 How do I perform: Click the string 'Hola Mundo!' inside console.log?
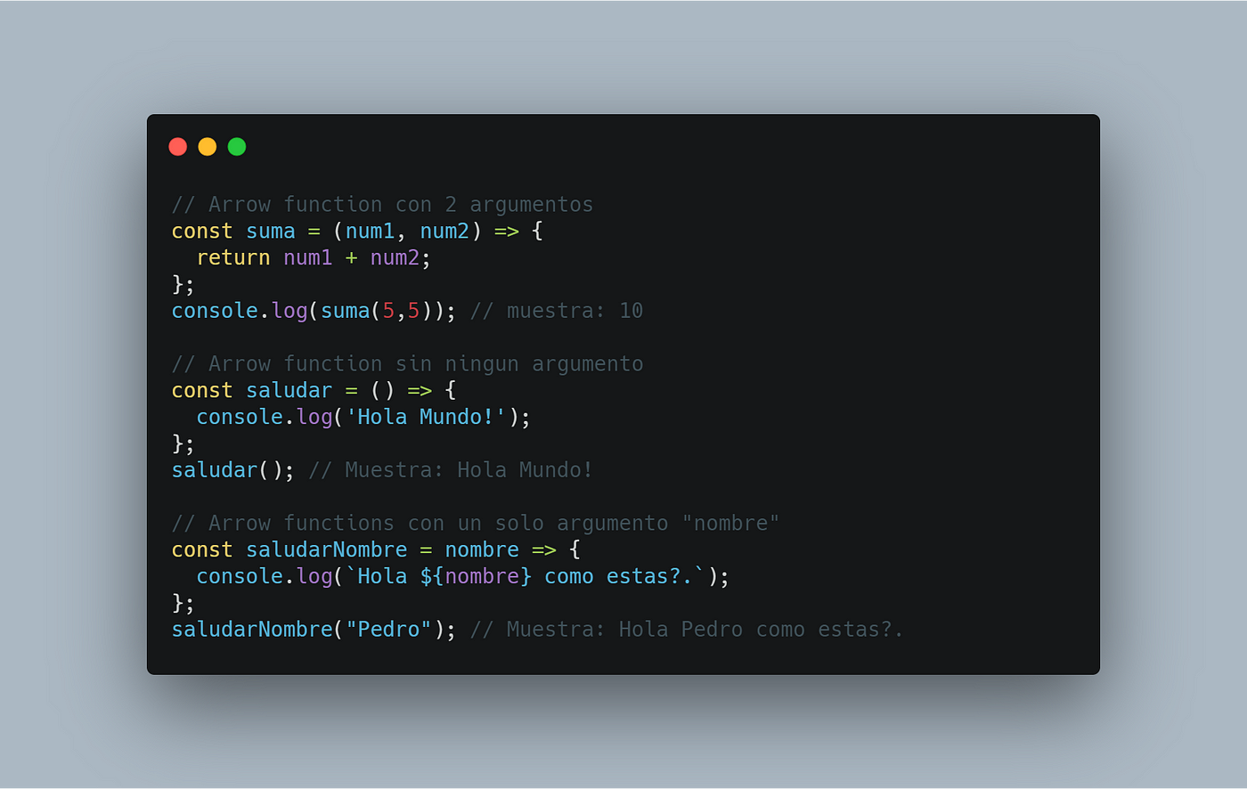[x=426, y=417]
